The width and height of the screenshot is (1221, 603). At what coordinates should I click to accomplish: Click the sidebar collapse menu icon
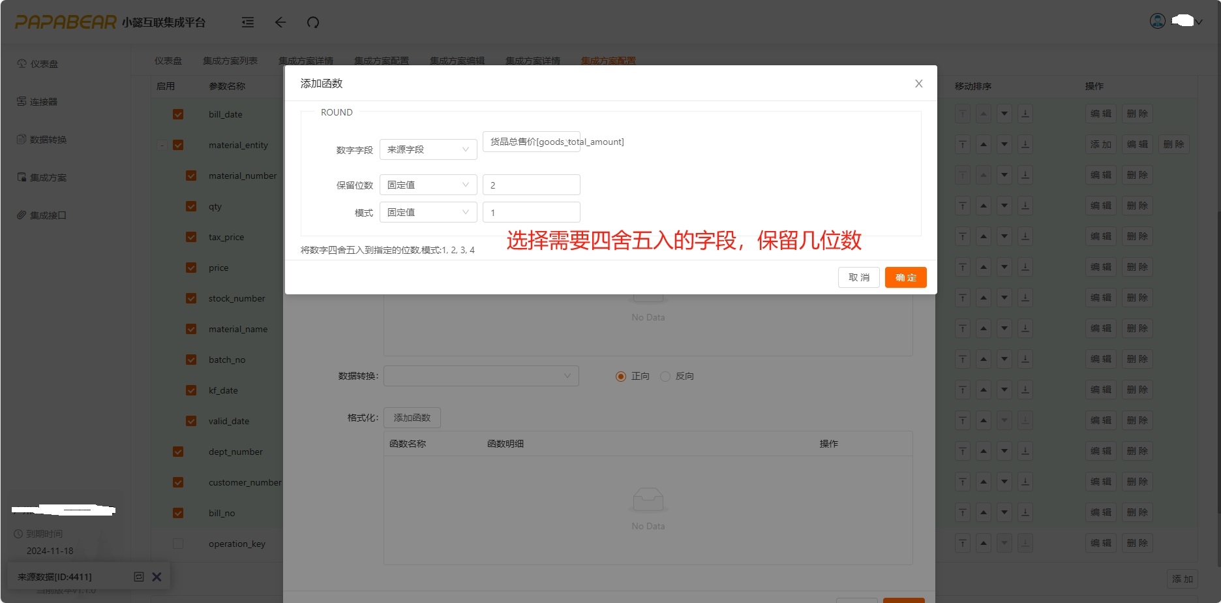tap(248, 22)
